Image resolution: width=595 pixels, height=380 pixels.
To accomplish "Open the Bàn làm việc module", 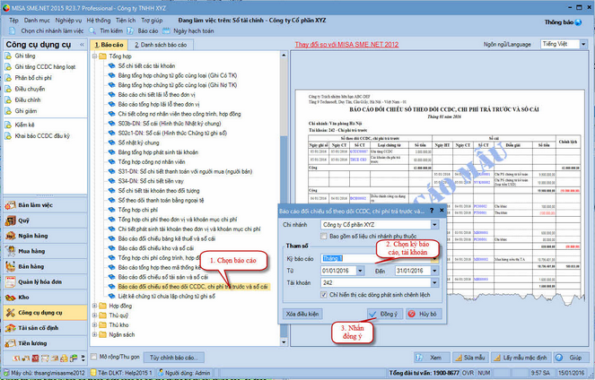I will pyautogui.click(x=45, y=205).
